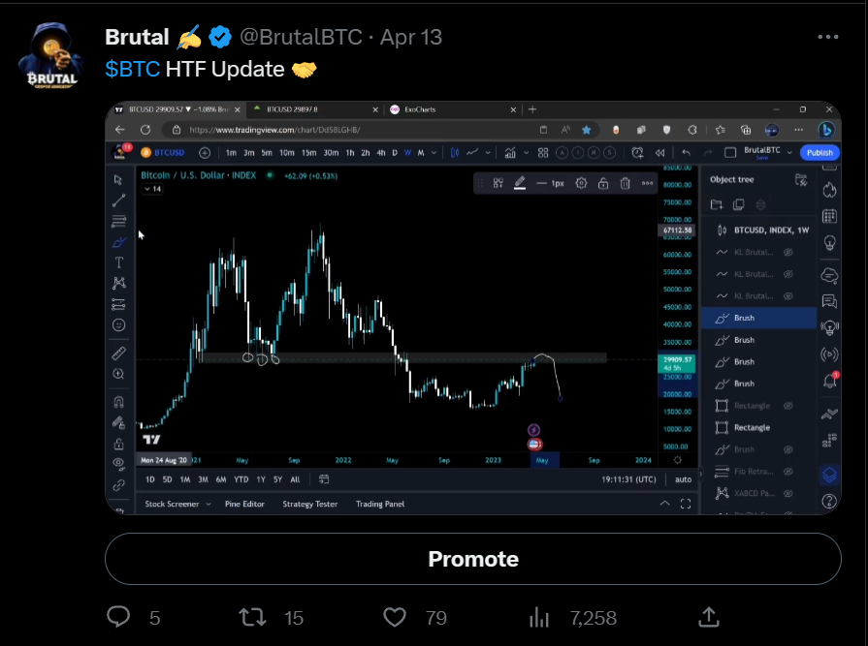Expand the indicator templates dropdown chevron
This screenshot has width=868, height=646.
526,152
